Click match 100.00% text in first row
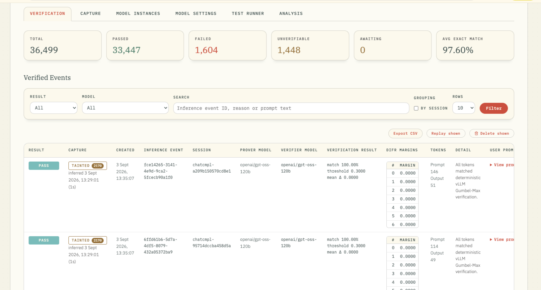541x290 pixels. click(x=343, y=165)
